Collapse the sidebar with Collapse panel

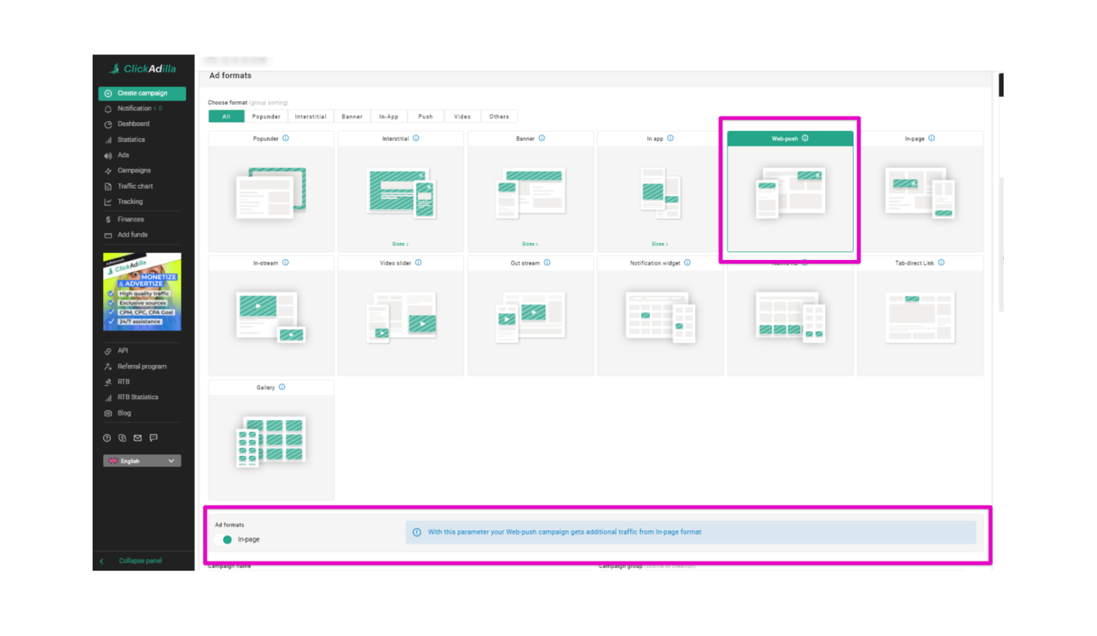coord(139,561)
